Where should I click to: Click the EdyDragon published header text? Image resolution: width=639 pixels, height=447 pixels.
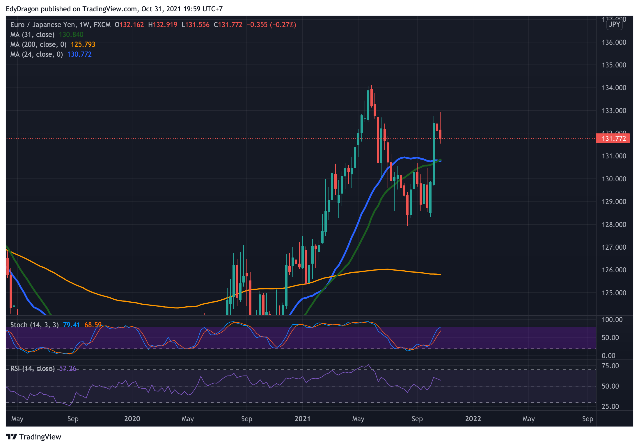[x=114, y=9]
